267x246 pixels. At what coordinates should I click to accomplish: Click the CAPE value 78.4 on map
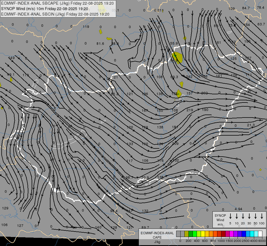261,7
